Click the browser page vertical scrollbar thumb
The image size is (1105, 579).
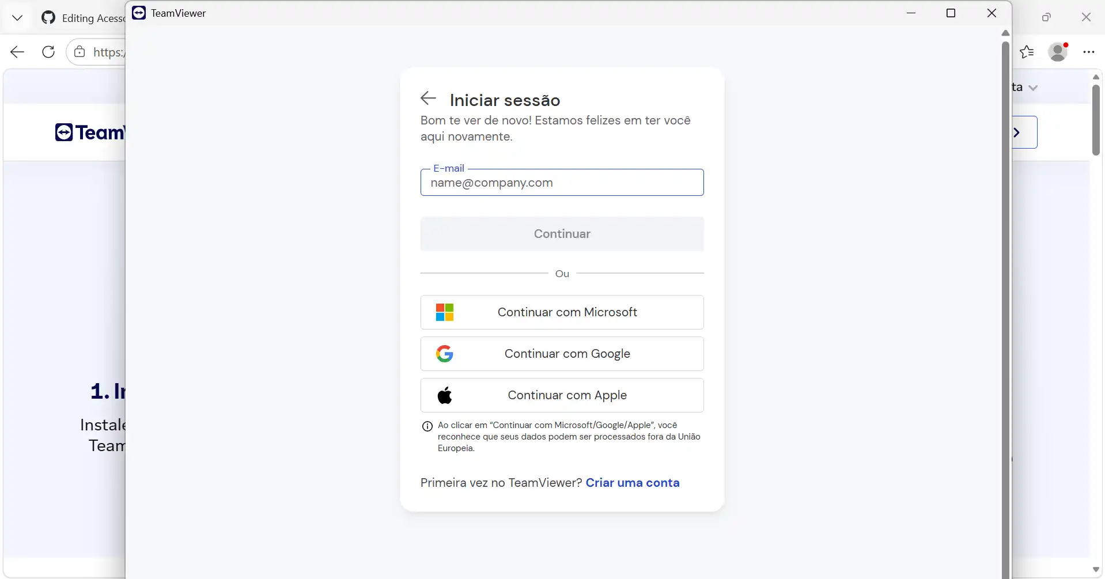pyautogui.click(x=1096, y=120)
